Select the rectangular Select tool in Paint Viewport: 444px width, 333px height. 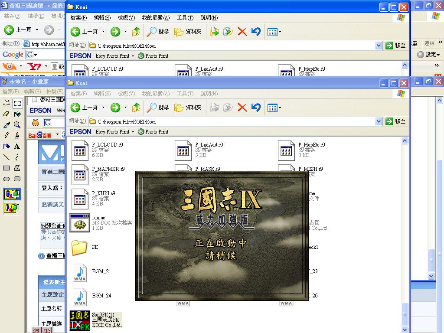click(x=17, y=103)
